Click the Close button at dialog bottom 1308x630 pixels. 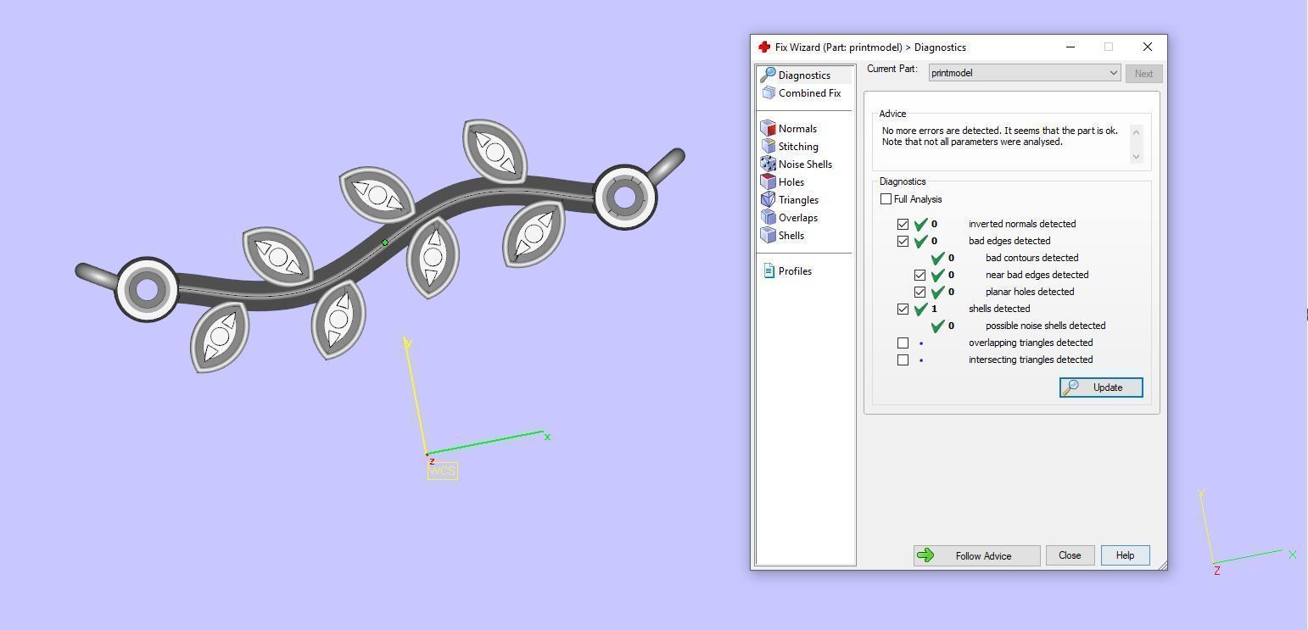(1070, 555)
